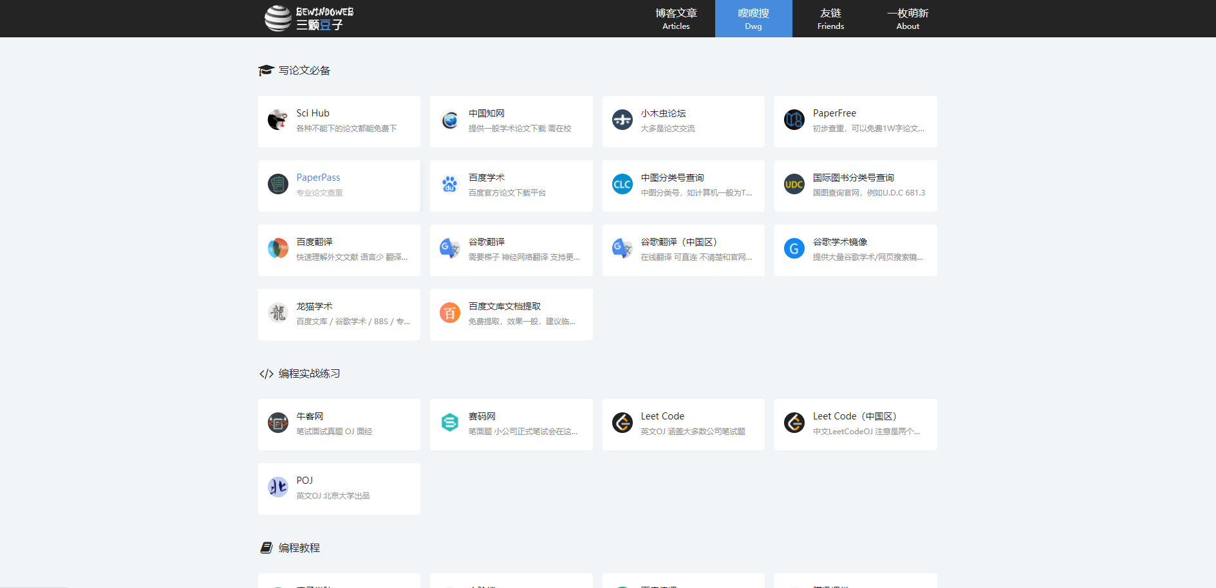The width and height of the screenshot is (1216, 588).
Task: Click the 赛码网 green icon
Action: [450, 423]
